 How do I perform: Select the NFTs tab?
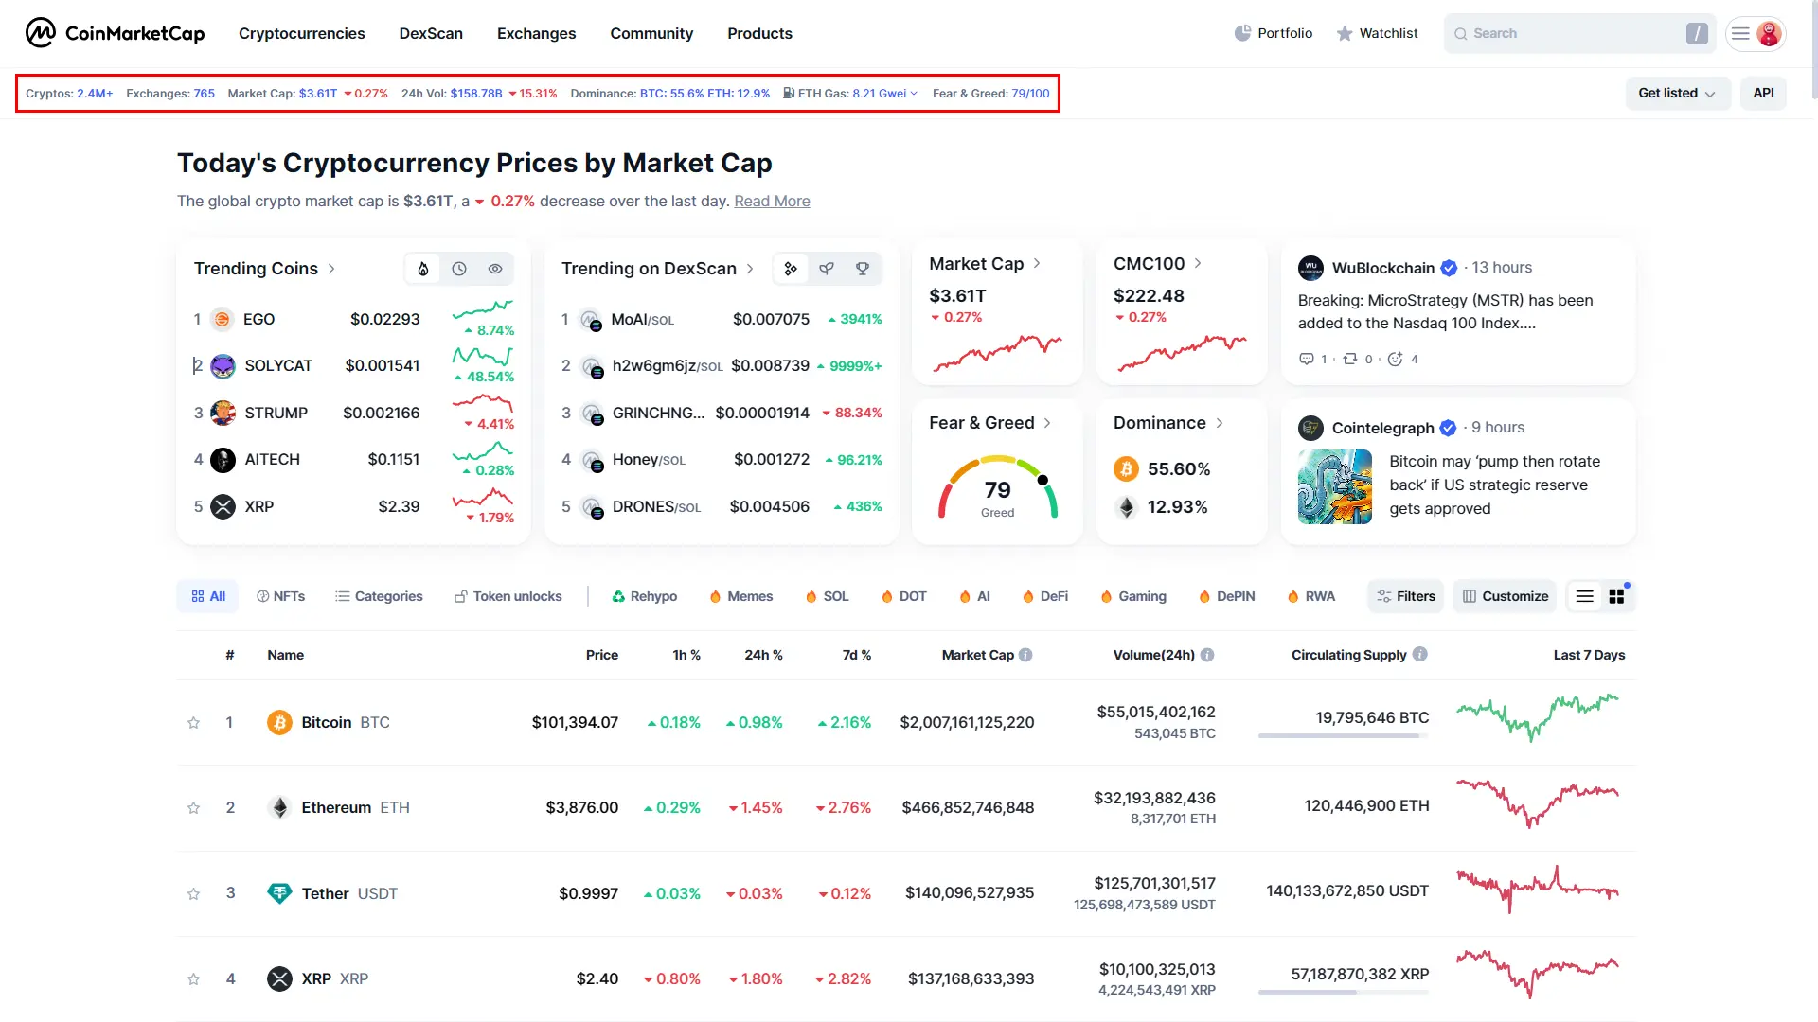280,596
